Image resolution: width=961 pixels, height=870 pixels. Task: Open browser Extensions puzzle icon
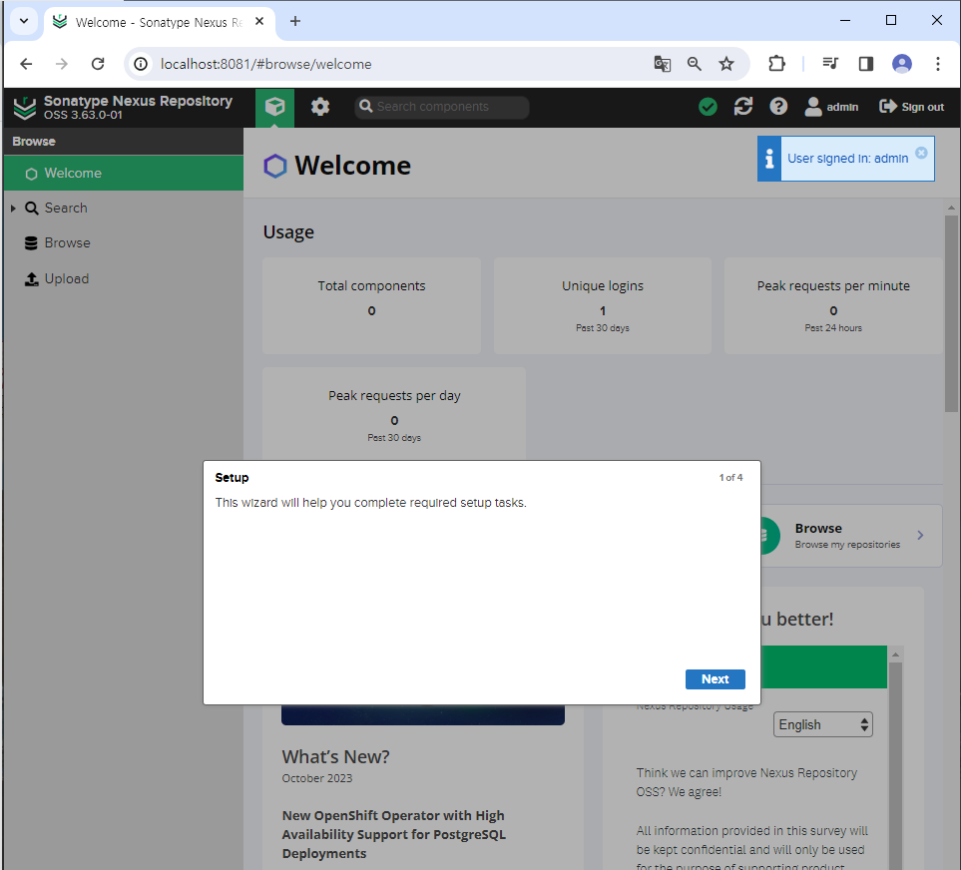[x=776, y=64]
